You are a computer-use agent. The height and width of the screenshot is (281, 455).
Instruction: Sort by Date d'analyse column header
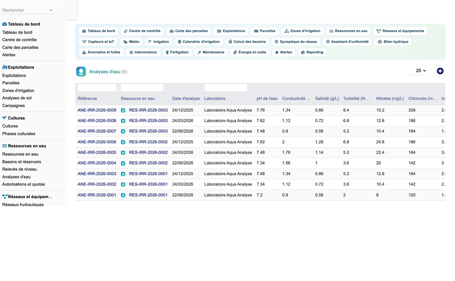[186, 98]
